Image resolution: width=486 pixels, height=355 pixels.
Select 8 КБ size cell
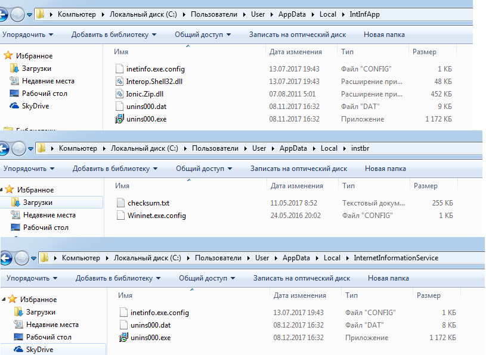(x=449, y=325)
